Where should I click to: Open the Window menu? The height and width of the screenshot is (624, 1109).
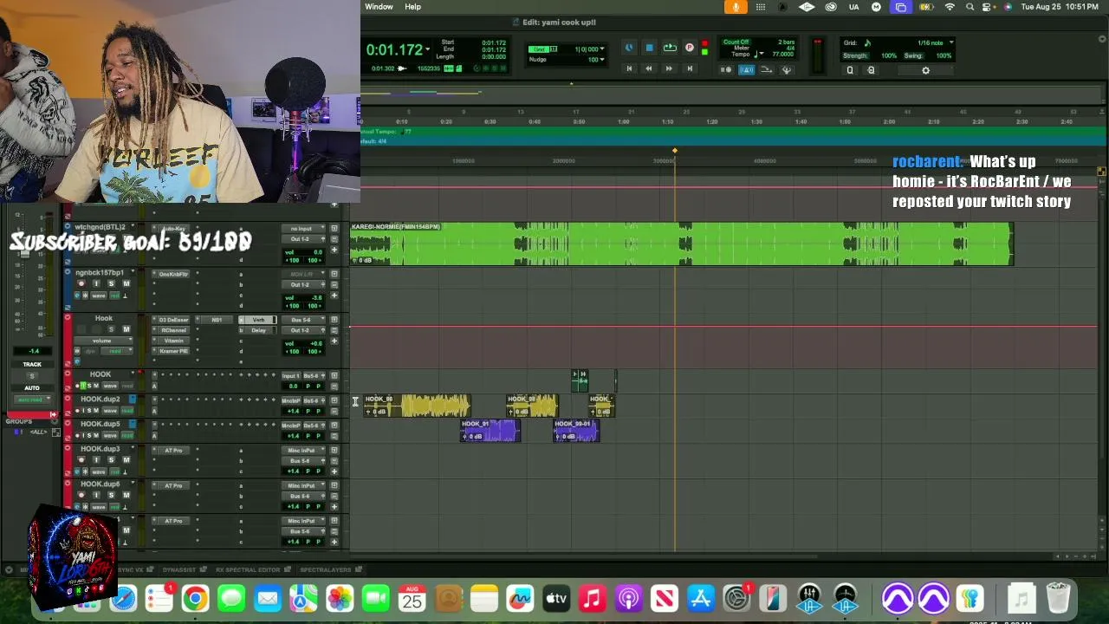point(379,7)
